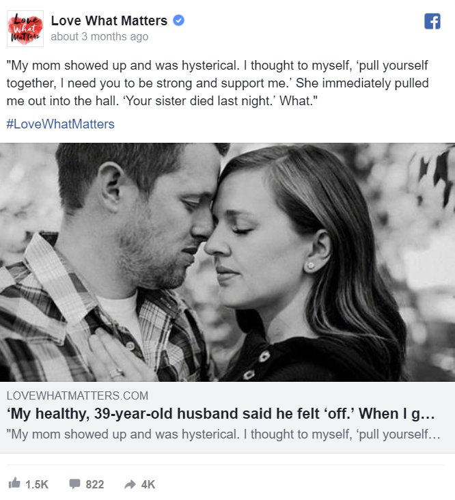The height and width of the screenshot is (500, 455).
Task: Open the Love What Matters page name
Action: (109, 21)
